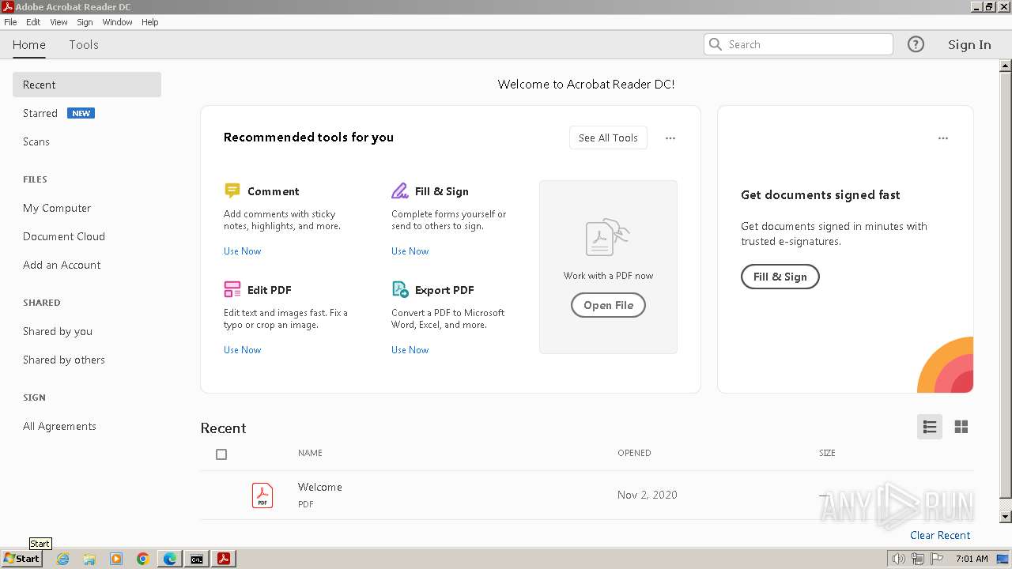The height and width of the screenshot is (569, 1012).
Task: Click Use Now under Edit PDF
Action: pos(242,350)
